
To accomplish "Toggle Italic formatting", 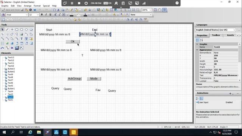I will (46, 15).
